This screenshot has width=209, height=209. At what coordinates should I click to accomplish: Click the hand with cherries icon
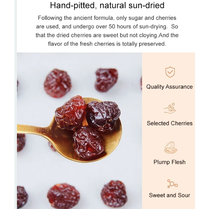tap(170, 108)
